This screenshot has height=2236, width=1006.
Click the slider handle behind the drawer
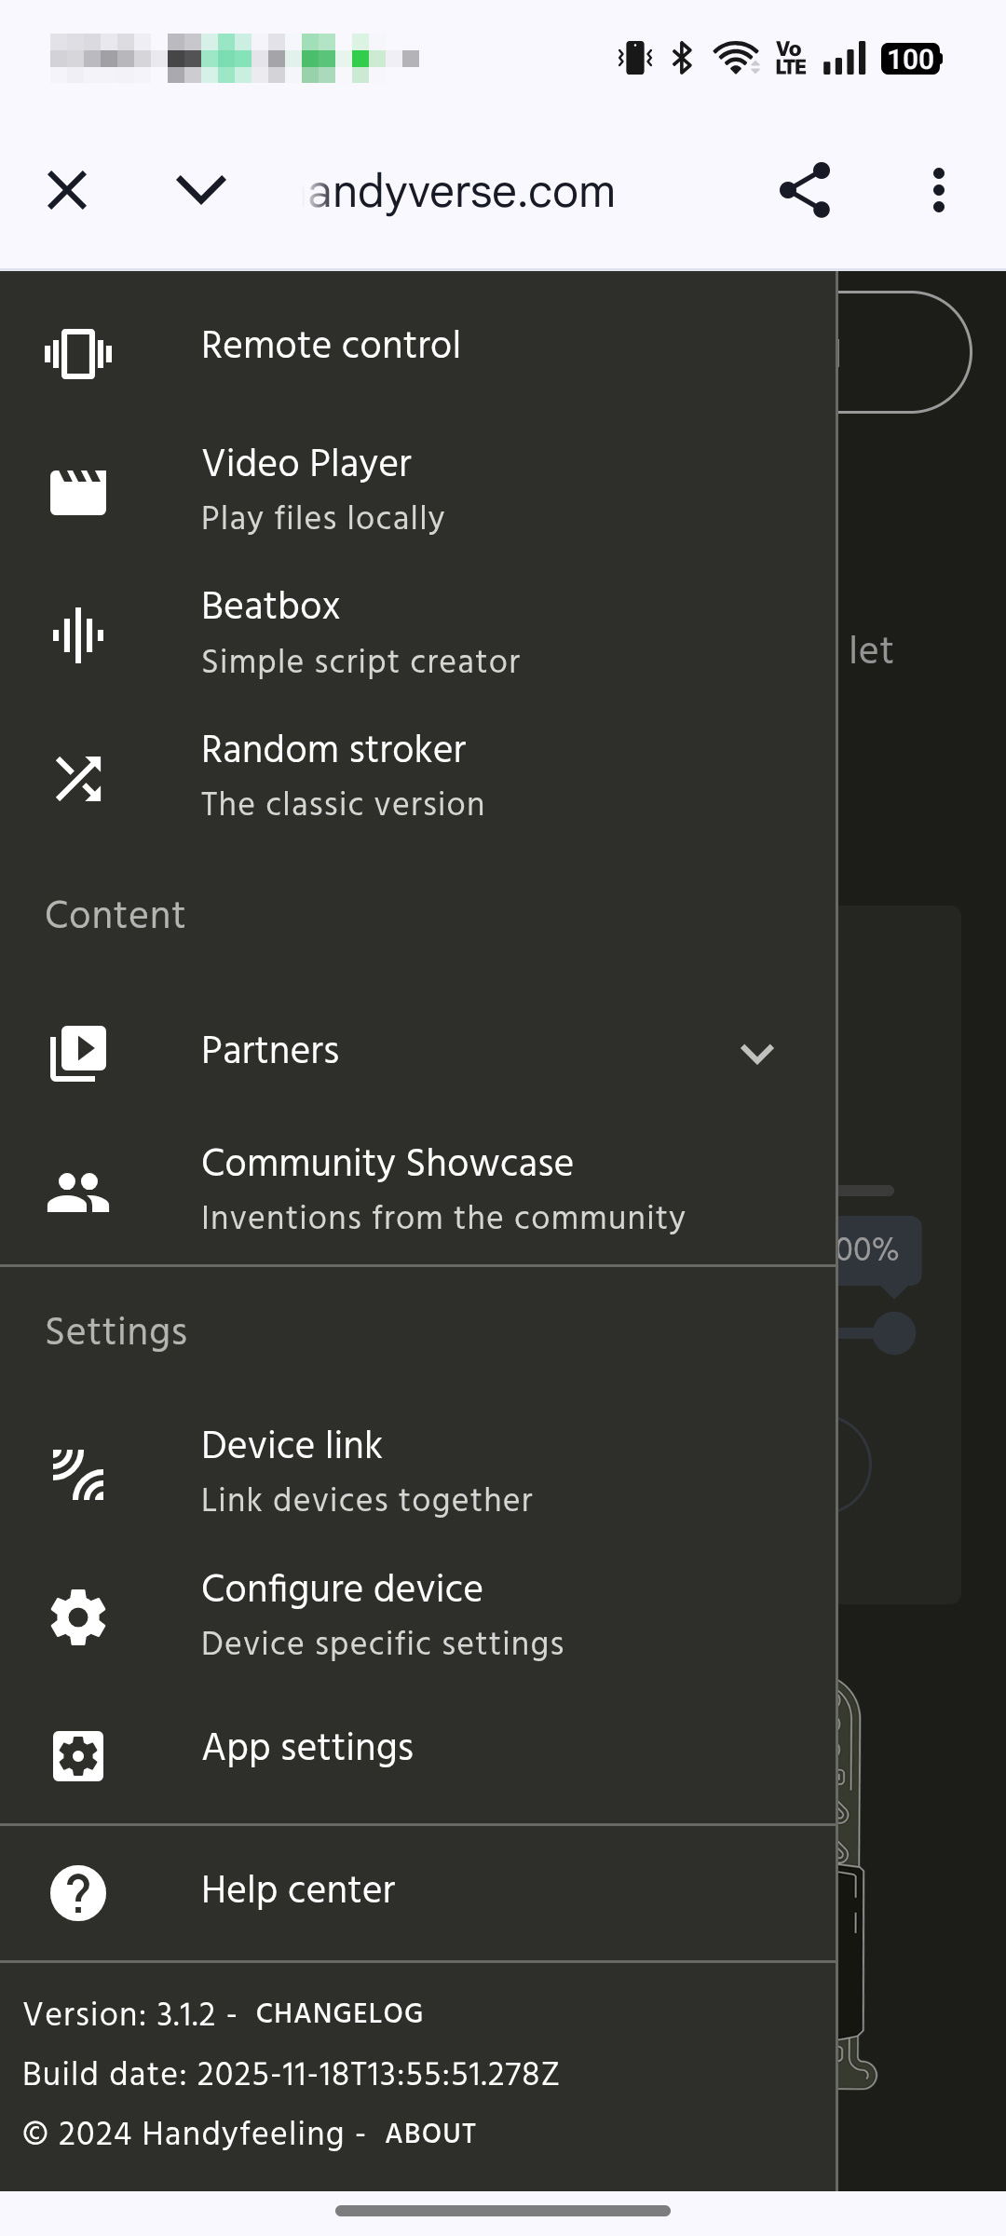point(895,1333)
